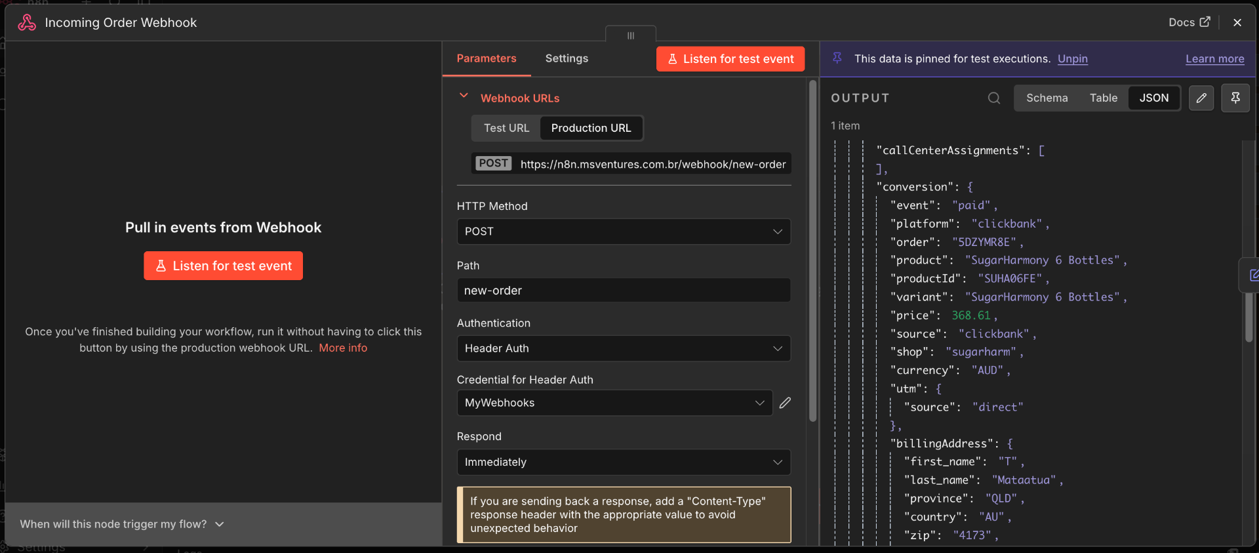
Task: Open the HTTP Method dropdown
Action: (624, 232)
